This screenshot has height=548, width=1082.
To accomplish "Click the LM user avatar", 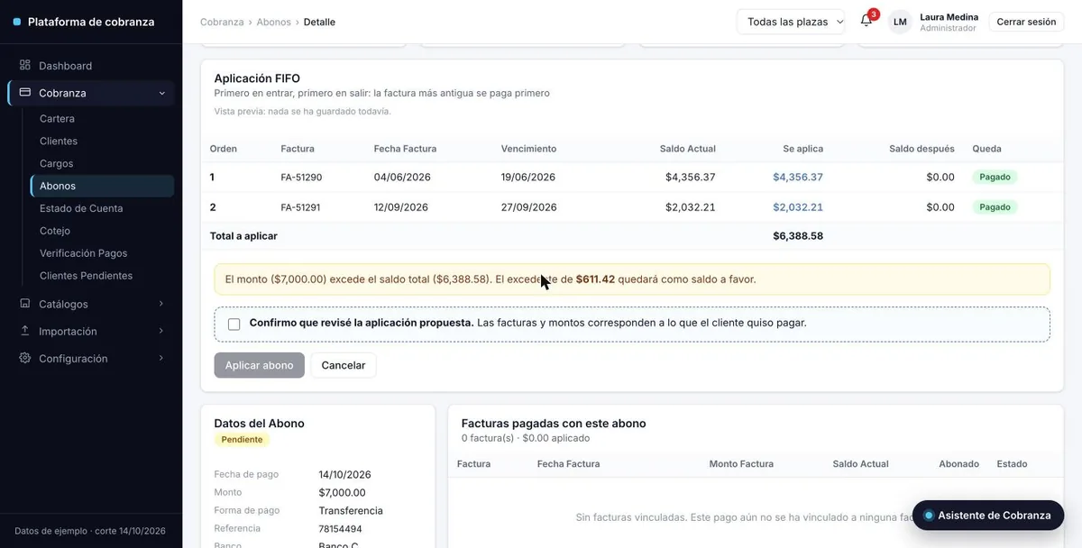I will click(900, 22).
